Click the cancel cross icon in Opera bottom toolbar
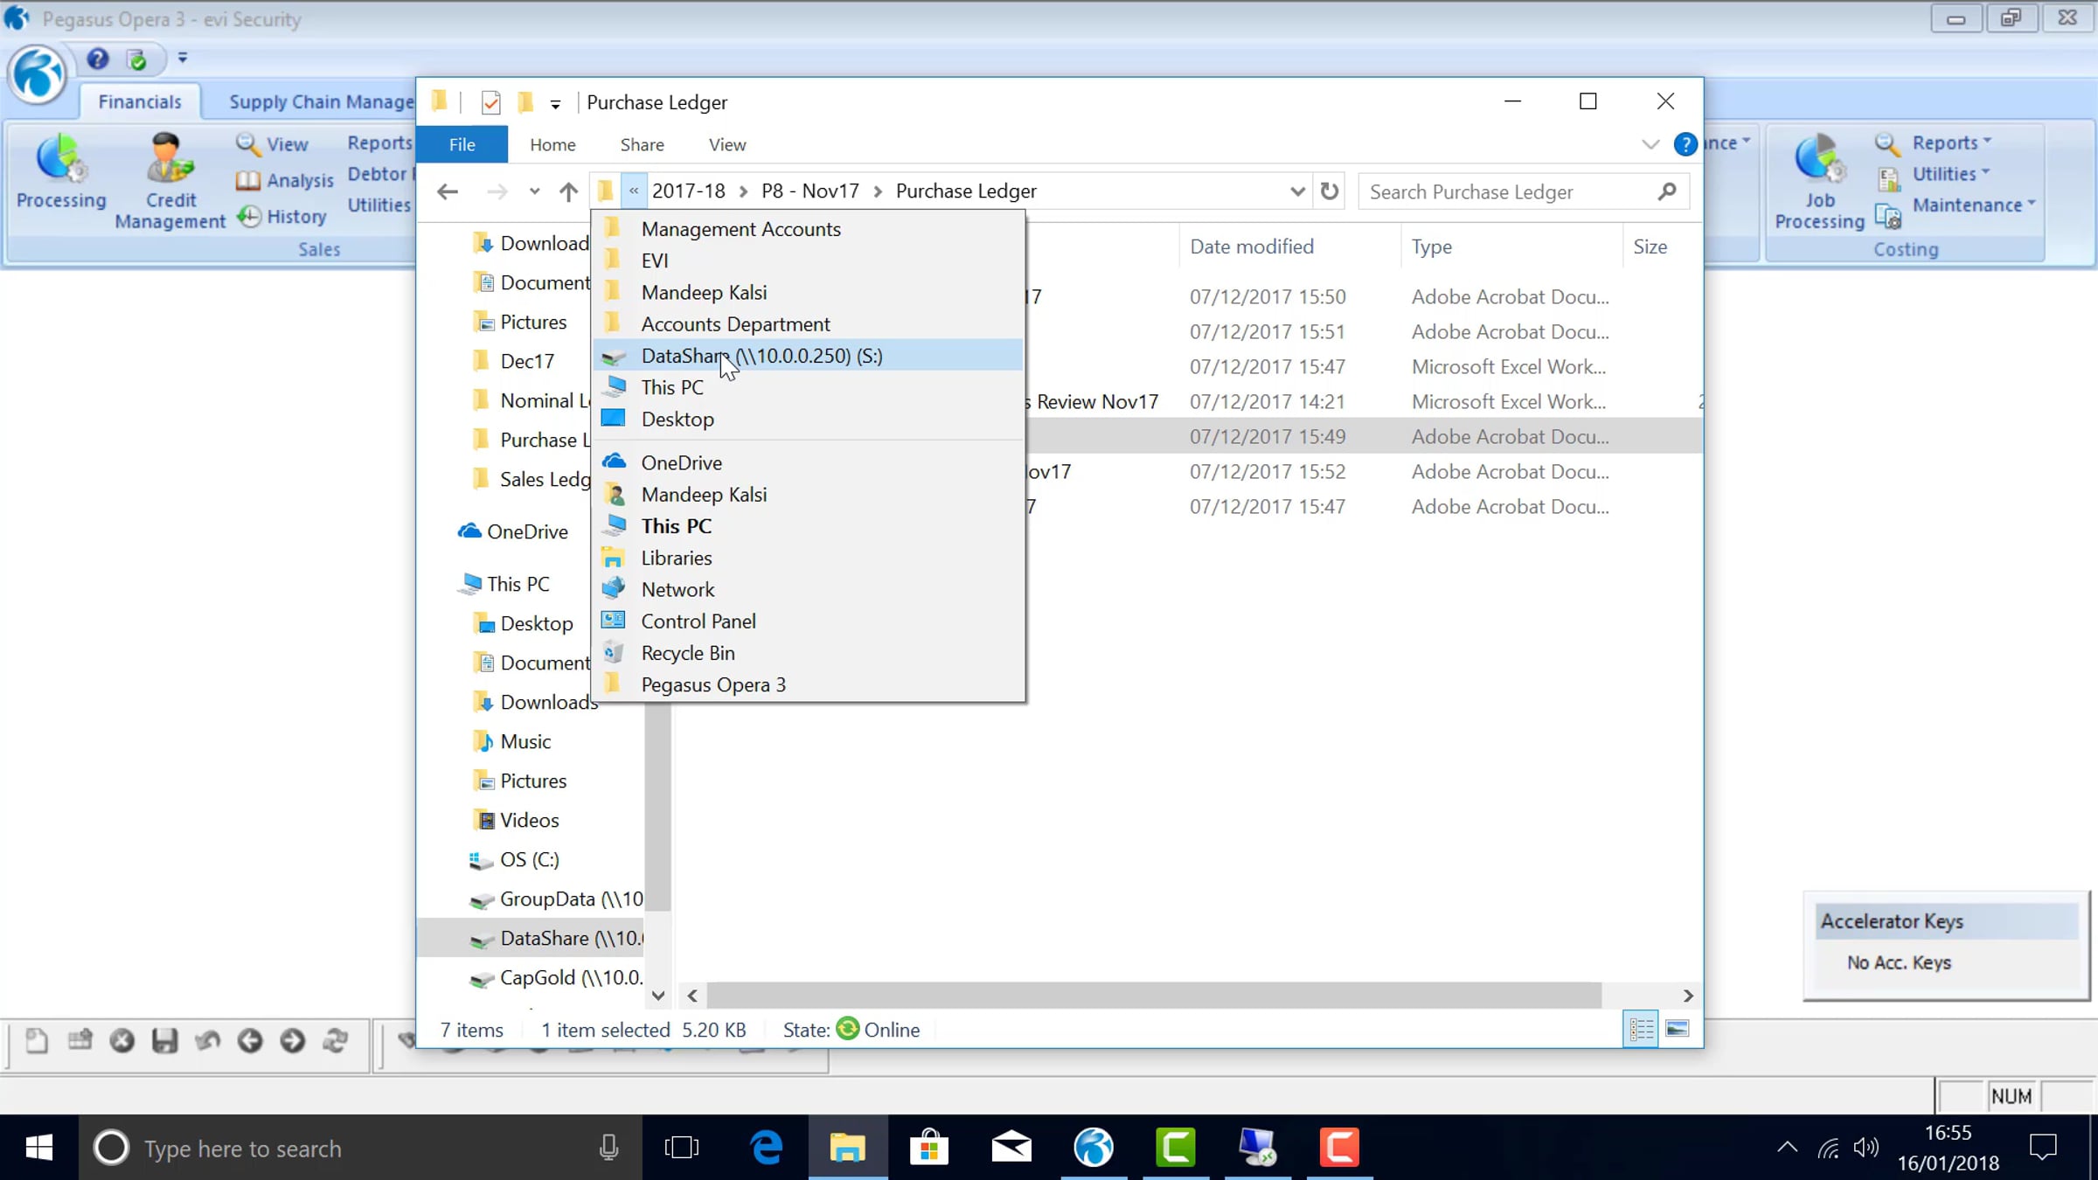The width and height of the screenshot is (2098, 1180). point(122,1040)
